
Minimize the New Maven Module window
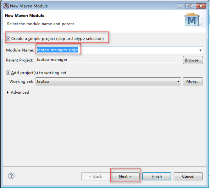180,6
